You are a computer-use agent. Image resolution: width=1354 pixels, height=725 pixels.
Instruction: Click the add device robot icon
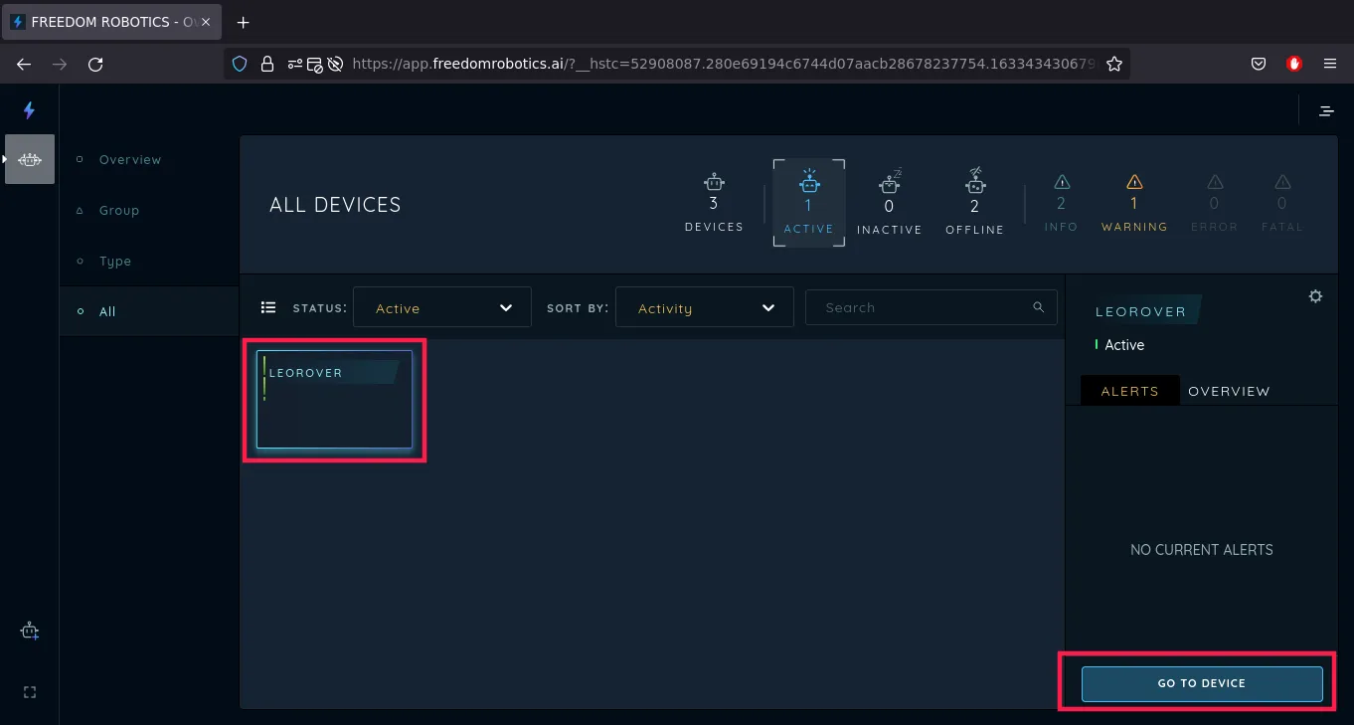point(30,632)
